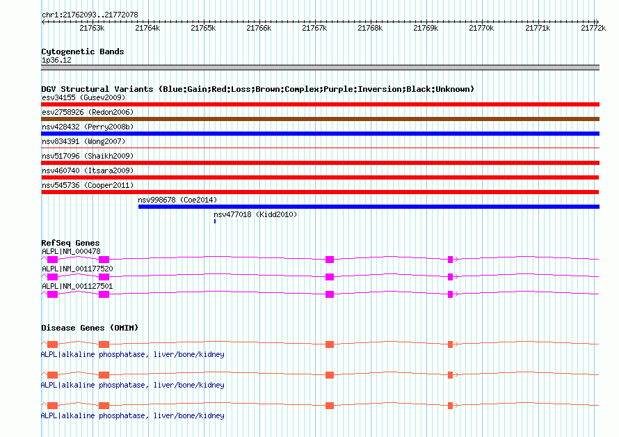
Task: Open the nsv460740 (Itsara2009) variant label
Action: pyautogui.click(x=88, y=170)
